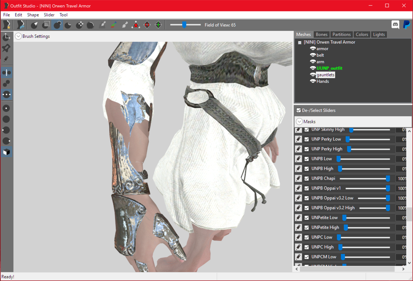The height and width of the screenshot is (281, 413).
Task: Select the Deflate brush tool
Action: click(68, 25)
